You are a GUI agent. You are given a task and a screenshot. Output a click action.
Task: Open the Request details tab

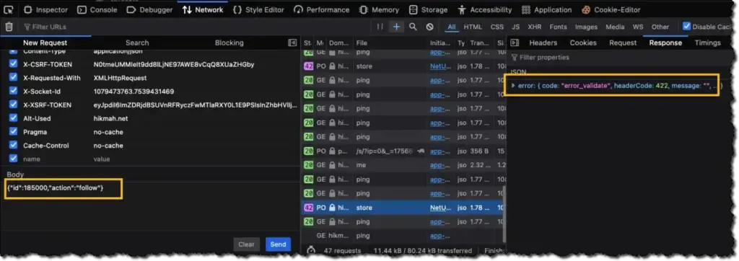(x=623, y=43)
